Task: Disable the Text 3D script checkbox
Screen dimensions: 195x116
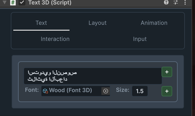Action: tap(22, 3)
